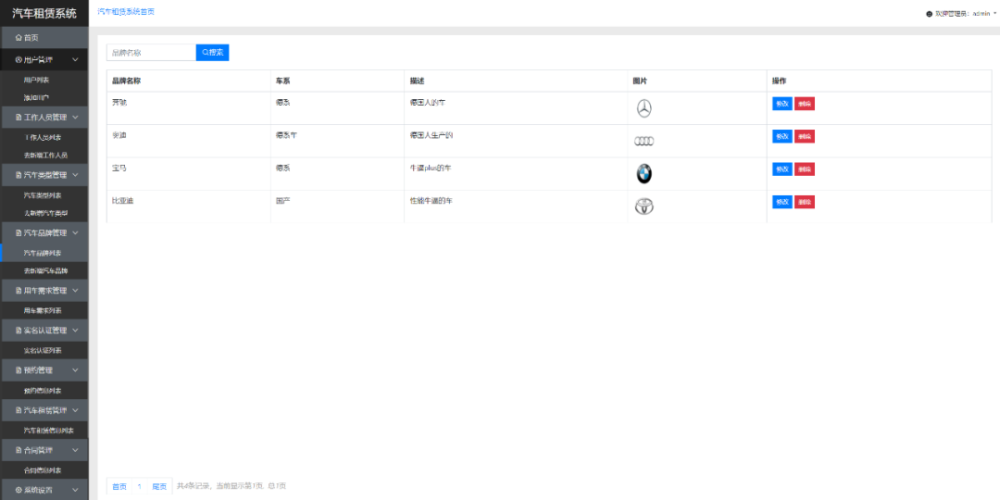Open 添加用户 in the sidebar

pyautogui.click(x=36, y=97)
